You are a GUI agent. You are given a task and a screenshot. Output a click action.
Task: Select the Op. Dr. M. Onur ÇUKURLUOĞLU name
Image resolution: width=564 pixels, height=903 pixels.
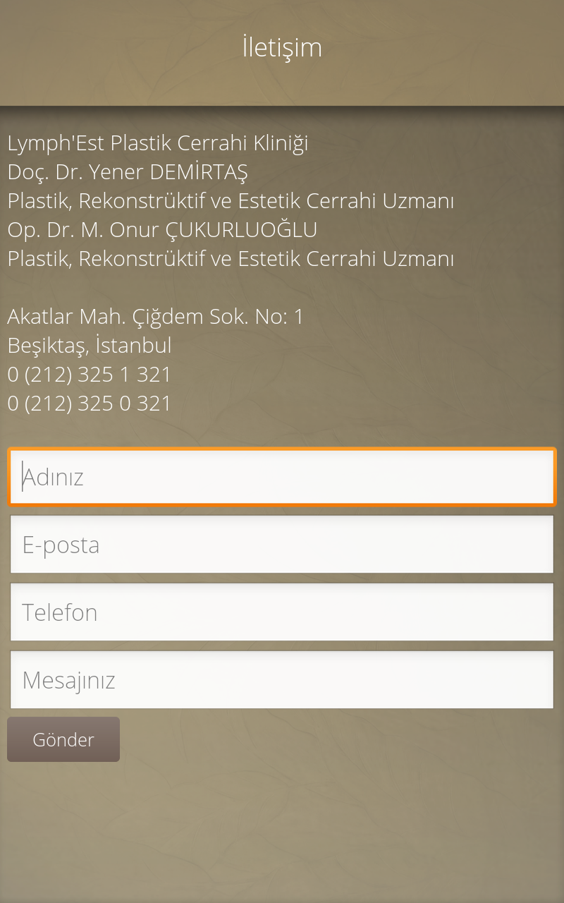[x=162, y=230]
